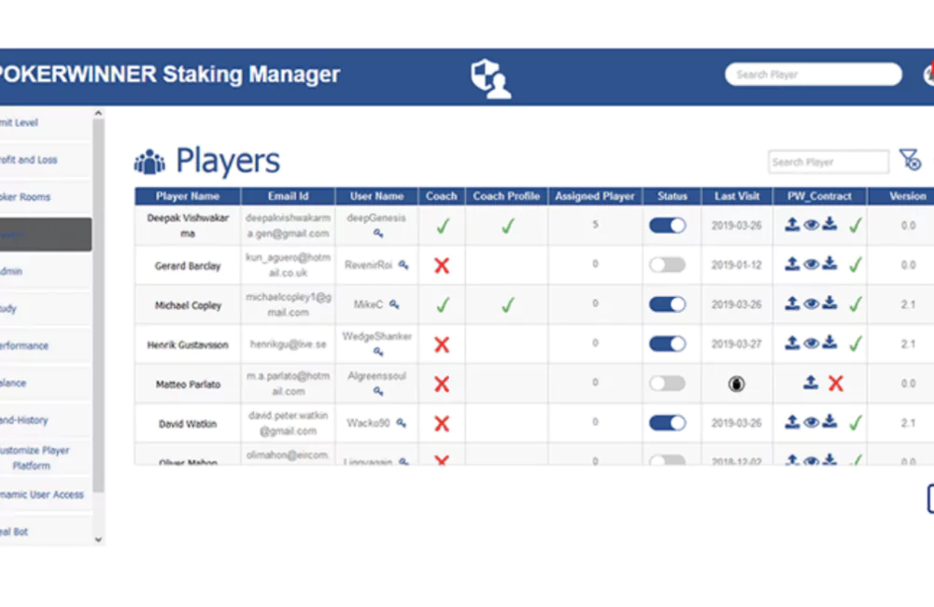The image size is (934, 607).
Task: View contract of Deepak Vishwakarma via eye icon
Action: (x=811, y=225)
